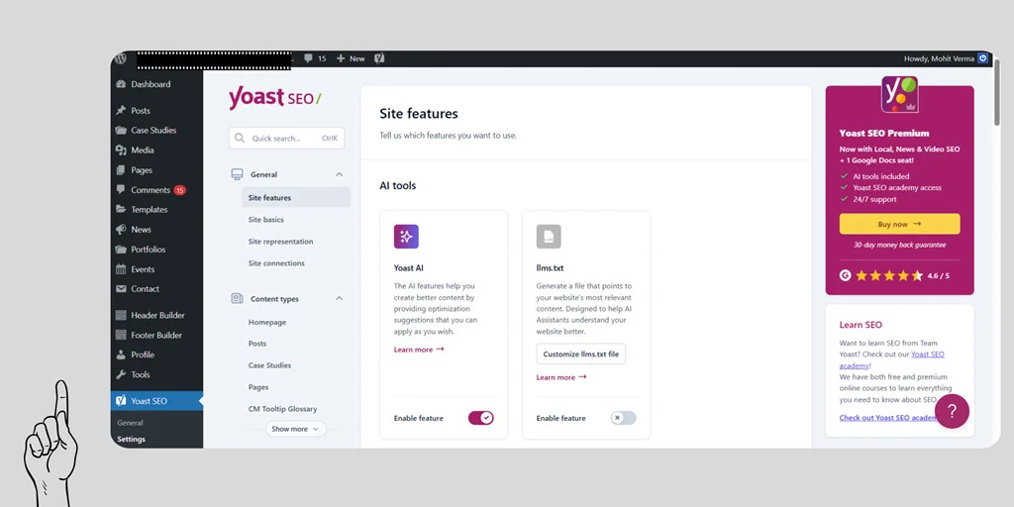Click the llms.txt file icon
Screen dimensions: 1014x507
click(549, 237)
